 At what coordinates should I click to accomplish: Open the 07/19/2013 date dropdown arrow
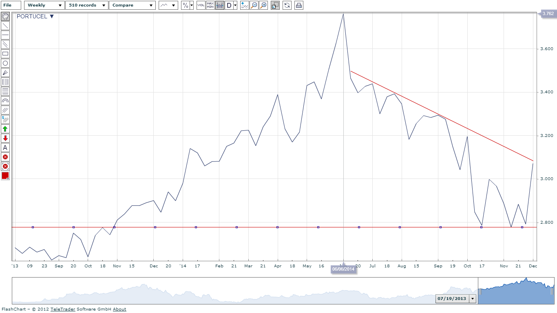point(473,299)
